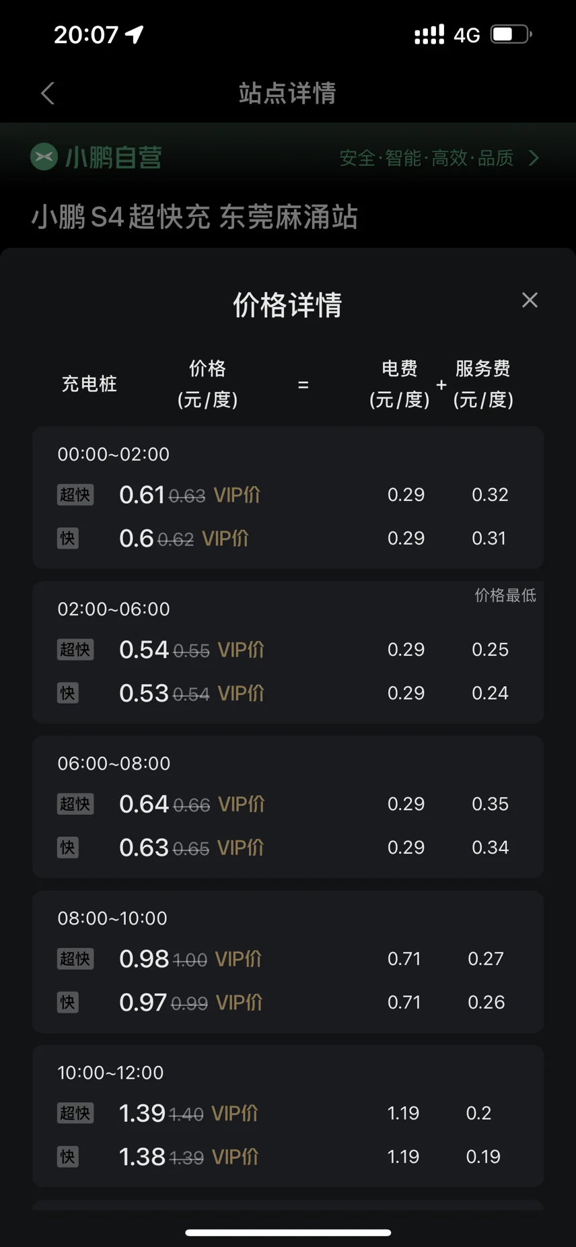The height and width of the screenshot is (1247, 576).
Task: Tap the 快 badge under 00:00~02:00
Action: pyautogui.click(x=67, y=539)
